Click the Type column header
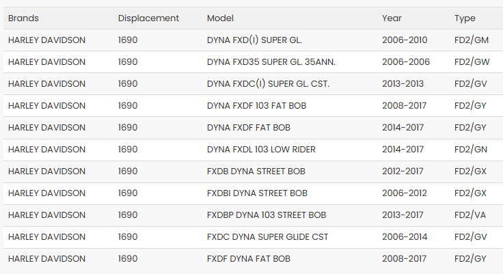The height and width of the screenshot is (274, 503). point(465,18)
